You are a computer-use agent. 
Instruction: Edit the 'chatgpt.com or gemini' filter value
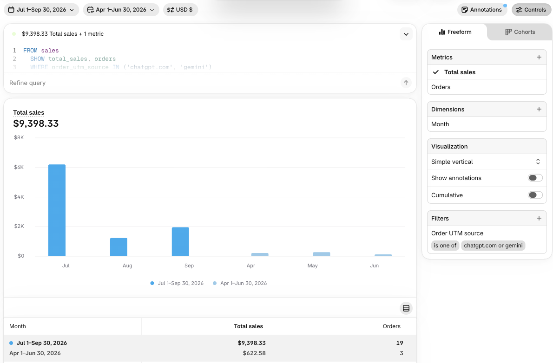point(493,246)
